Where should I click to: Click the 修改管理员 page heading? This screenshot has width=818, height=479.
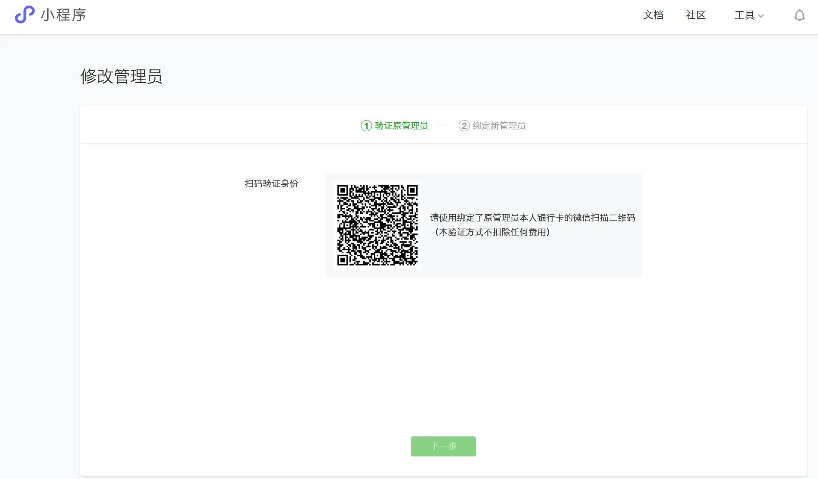[121, 77]
